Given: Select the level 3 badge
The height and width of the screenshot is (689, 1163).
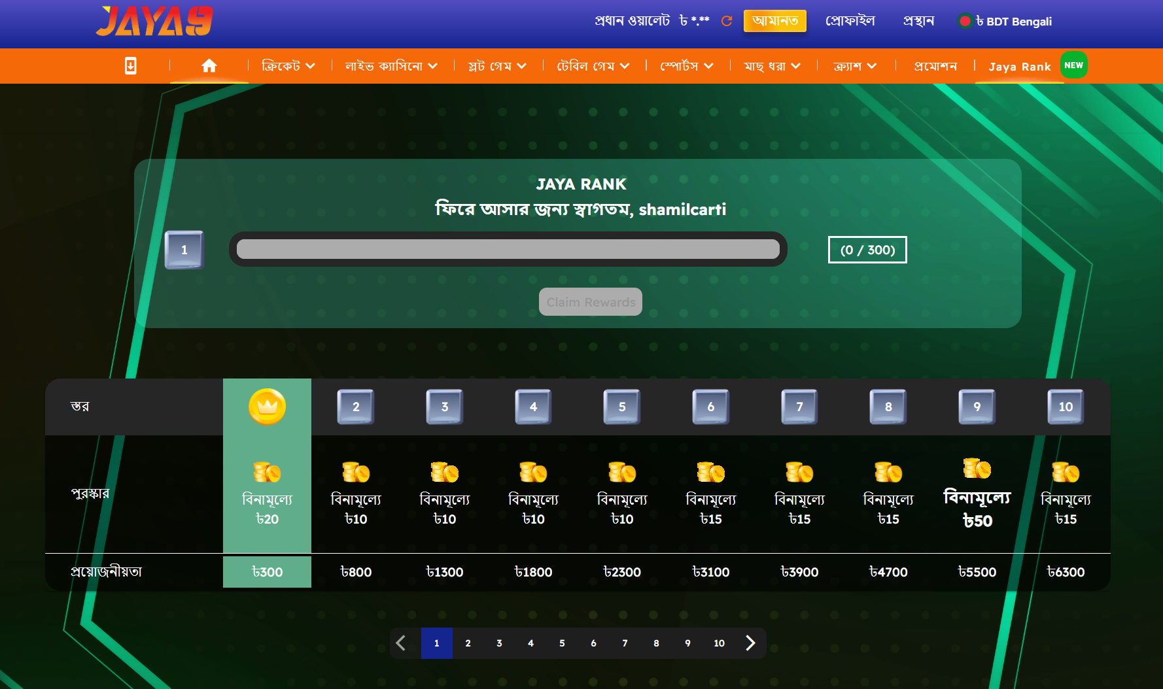Looking at the screenshot, I should tap(445, 407).
